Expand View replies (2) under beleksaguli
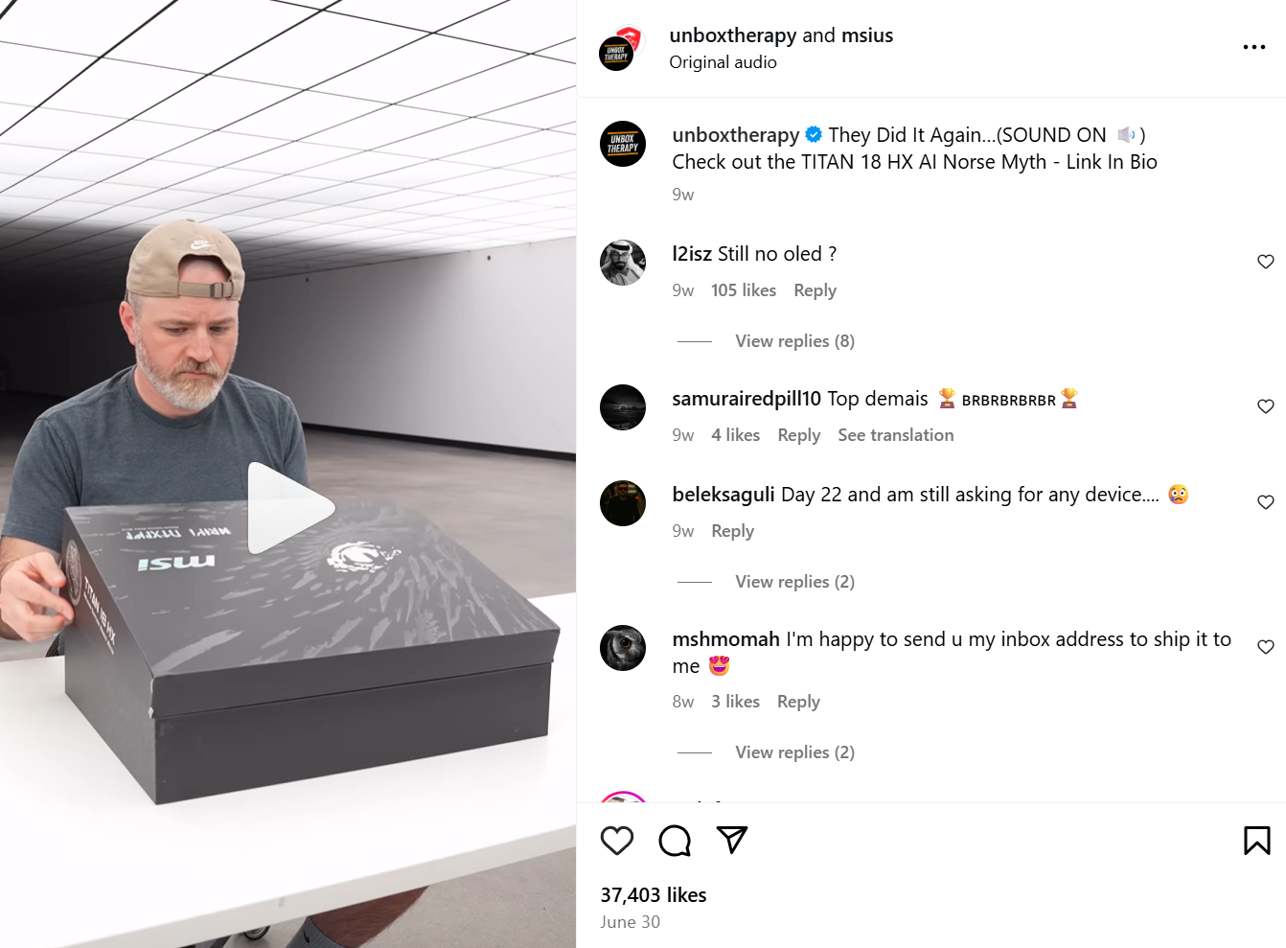Image resolution: width=1286 pixels, height=948 pixels. 794,582
